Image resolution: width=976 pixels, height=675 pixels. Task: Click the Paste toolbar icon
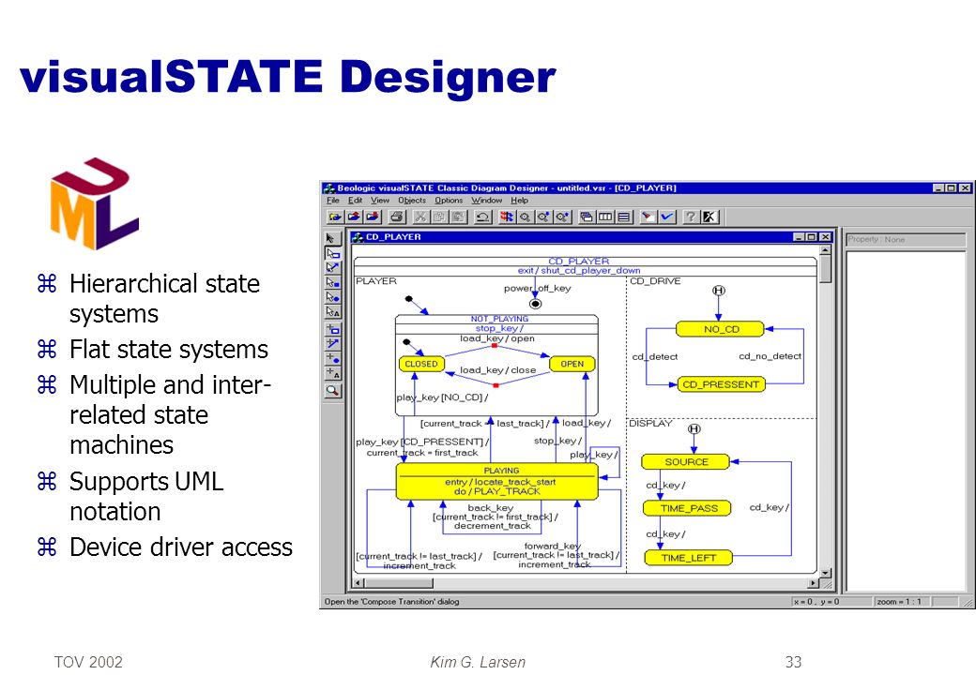(458, 217)
